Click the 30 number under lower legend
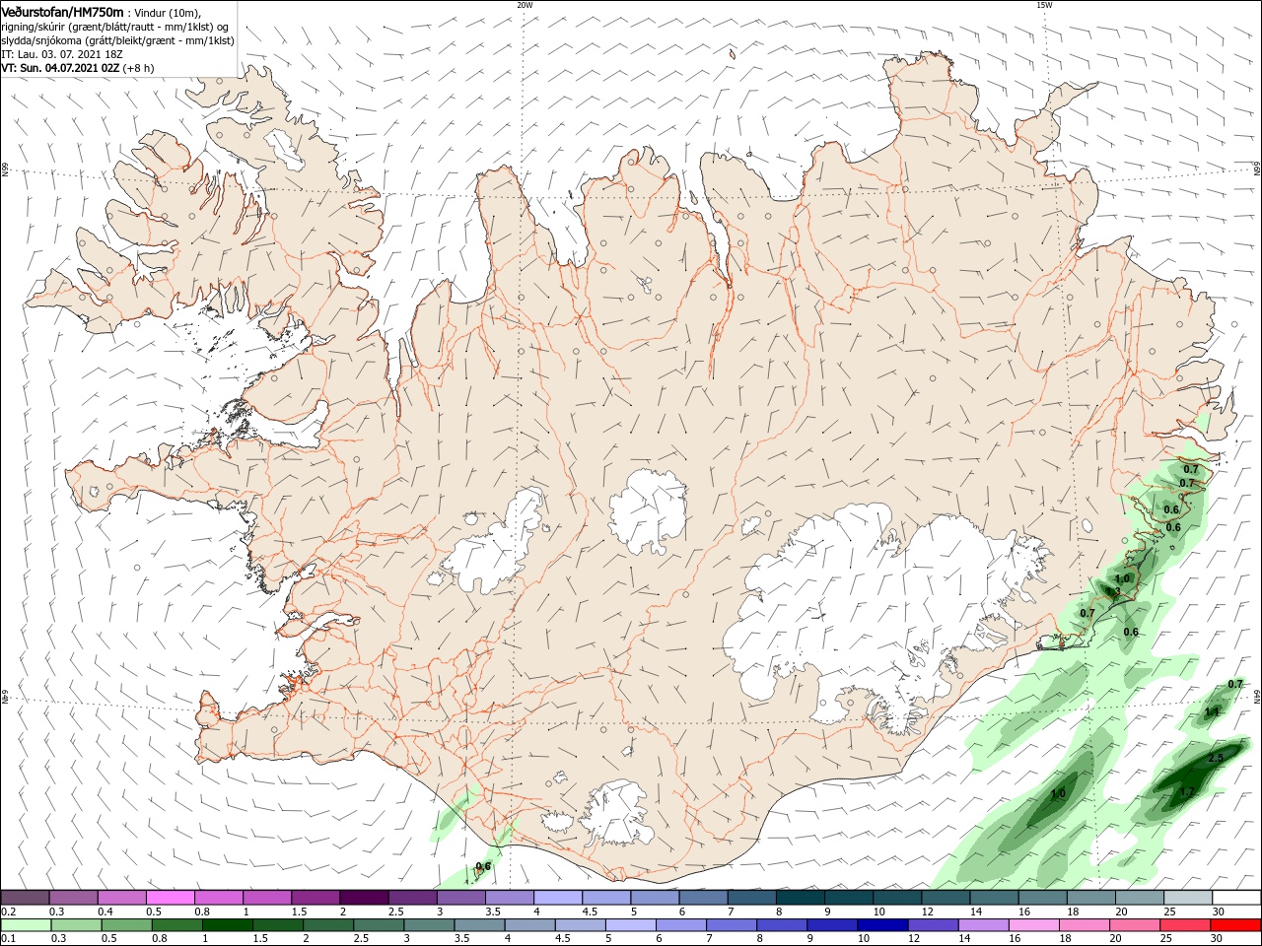 coord(1219,939)
